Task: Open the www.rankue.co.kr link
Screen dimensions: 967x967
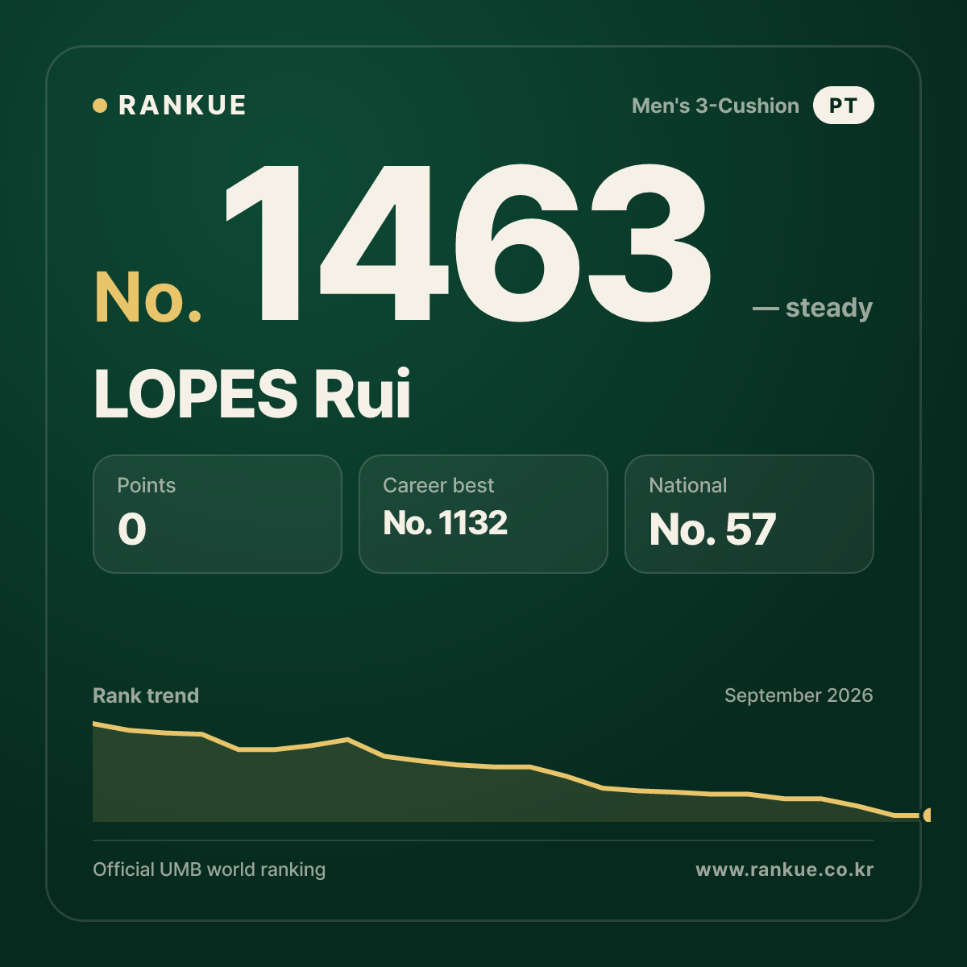Action: [x=785, y=869]
